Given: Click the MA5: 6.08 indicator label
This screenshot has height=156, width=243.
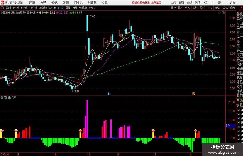Looking at the screenshot, I should tap(36, 13).
